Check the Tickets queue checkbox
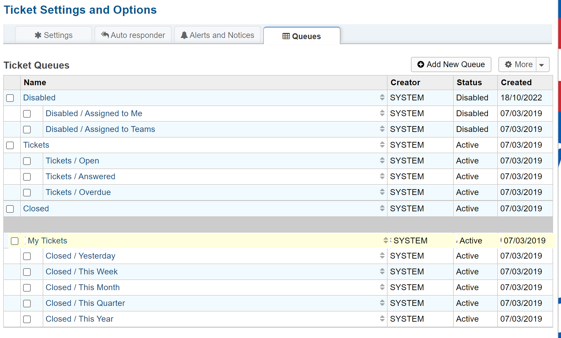Screen dimensions: 561x338 [x=10, y=145]
